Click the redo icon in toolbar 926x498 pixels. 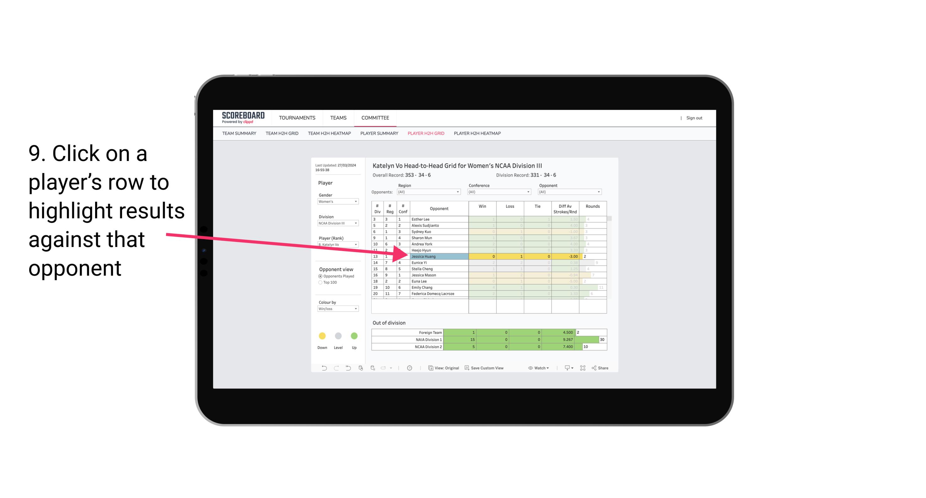pos(336,368)
